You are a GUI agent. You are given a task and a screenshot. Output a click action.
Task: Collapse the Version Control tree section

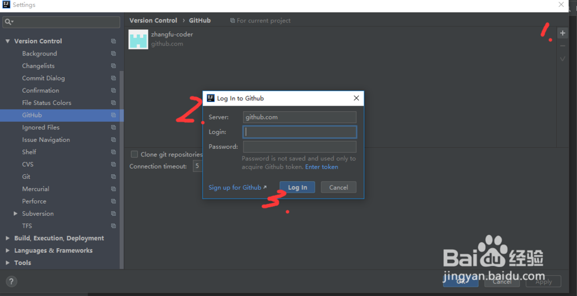coord(8,41)
